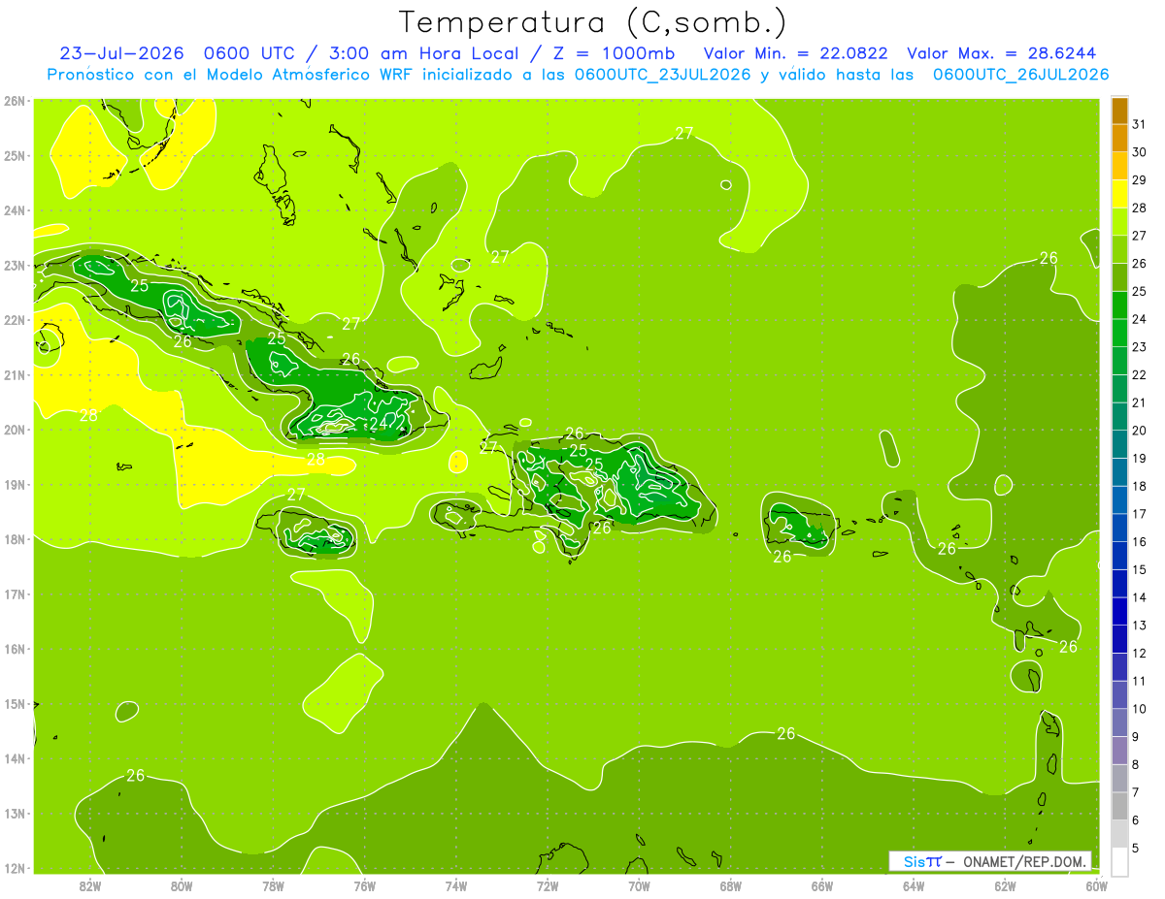Click the orange legend swatch between 30 and 31

pyautogui.click(x=1119, y=138)
